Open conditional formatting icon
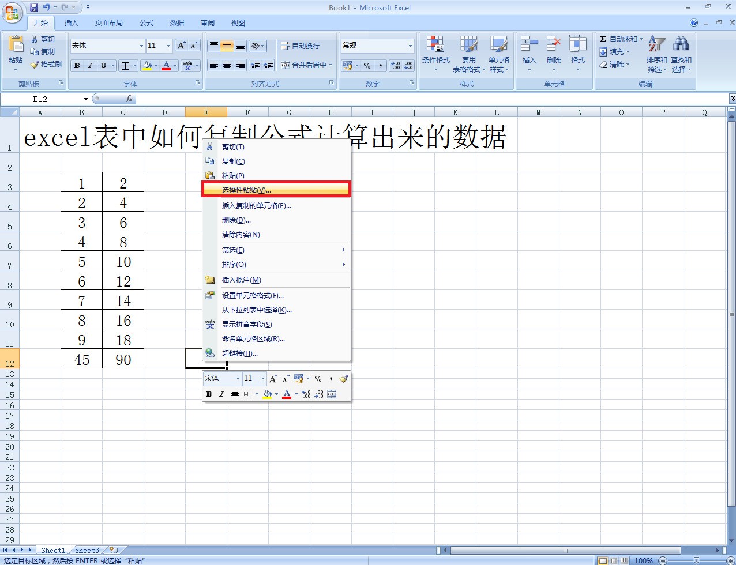The width and height of the screenshot is (736, 565). 435,45
